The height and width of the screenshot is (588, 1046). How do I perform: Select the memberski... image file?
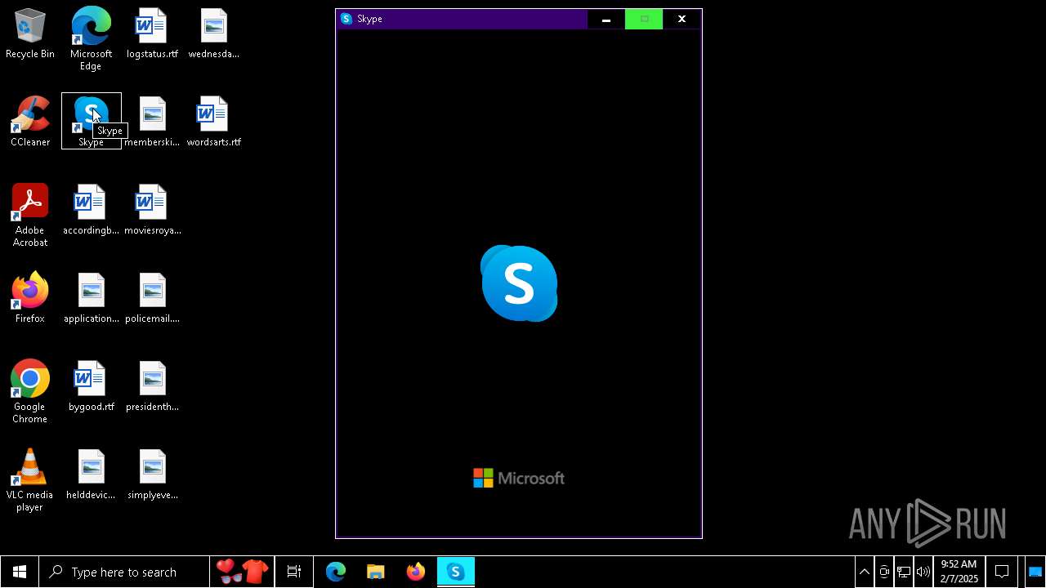[x=152, y=122]
